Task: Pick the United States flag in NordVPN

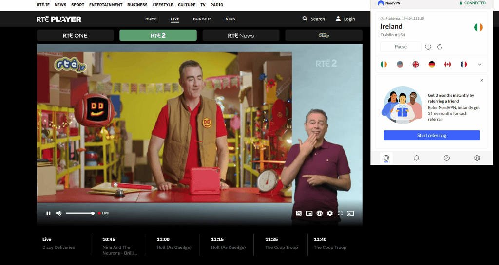Action: (400, 64)
